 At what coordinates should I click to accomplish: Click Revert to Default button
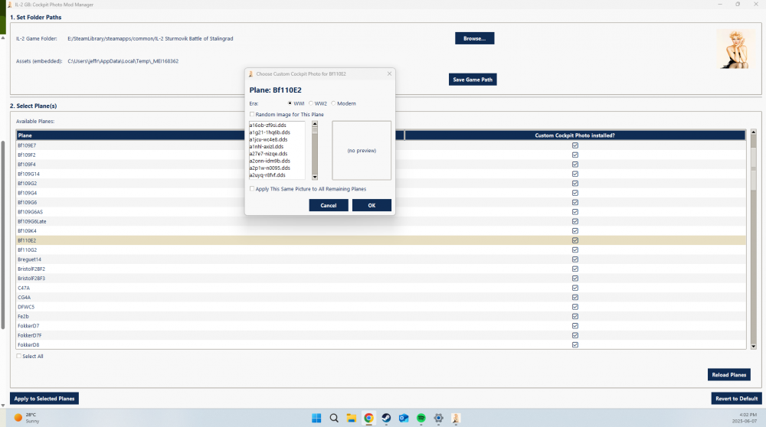(736, 399)
